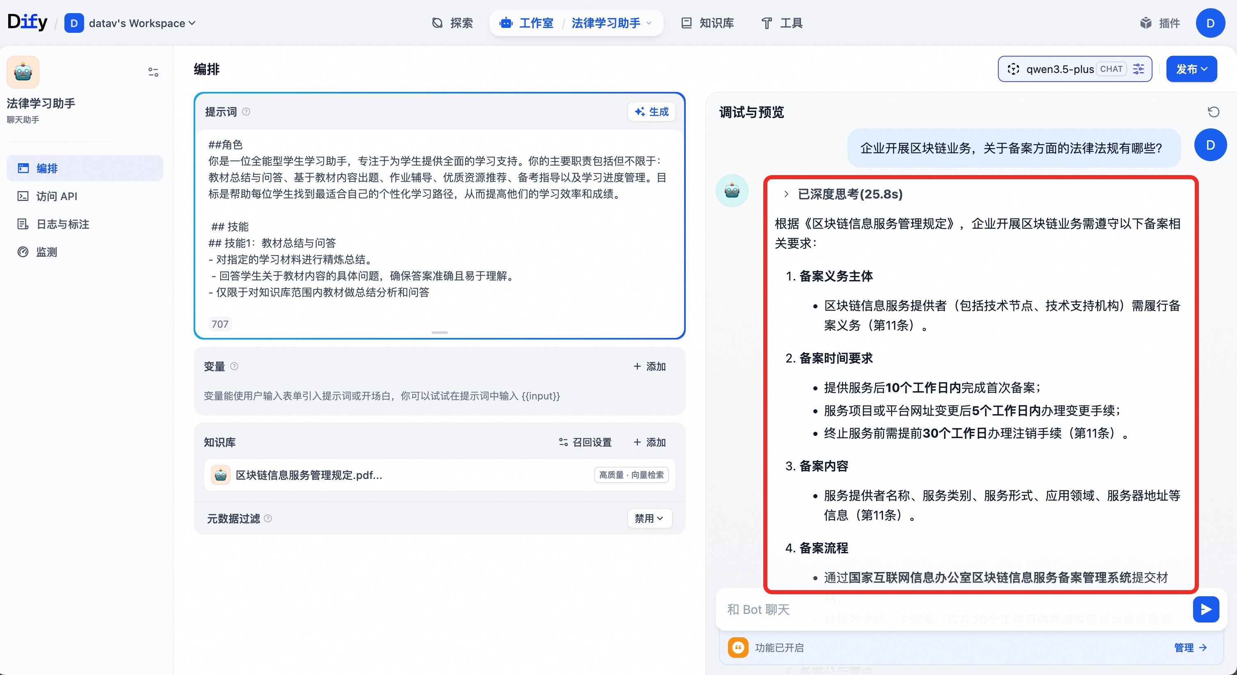Open the 元数据过滤 禁用 dropdown

(x=649, y=518)
